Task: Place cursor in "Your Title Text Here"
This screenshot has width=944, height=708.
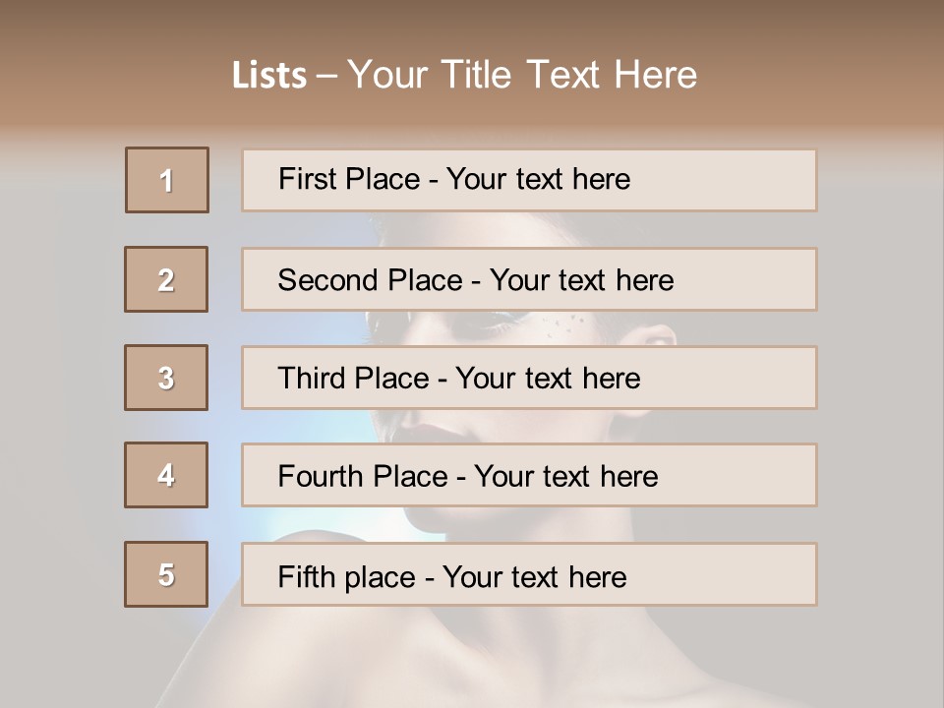Action: (x=522, y=76)
